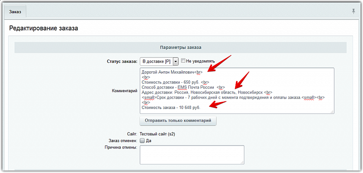Click line Стоимость заказа - 10 648 руб.

point(171,108)
